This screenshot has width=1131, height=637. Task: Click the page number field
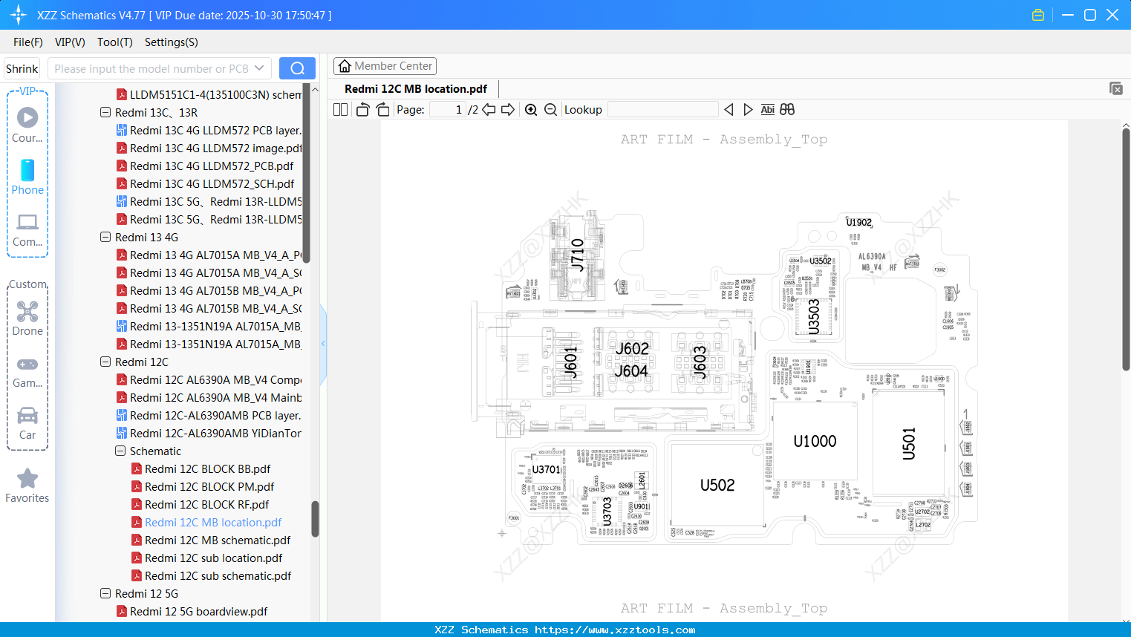tap(448, 110)
